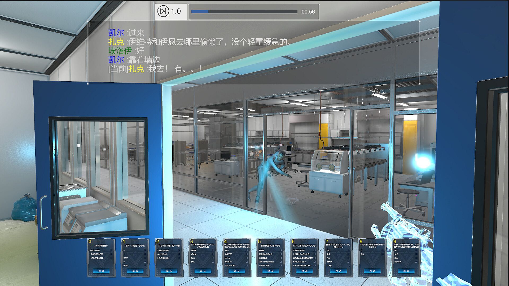Check the second answer on card 8
The image size is (509, 286).
[382, 254]
